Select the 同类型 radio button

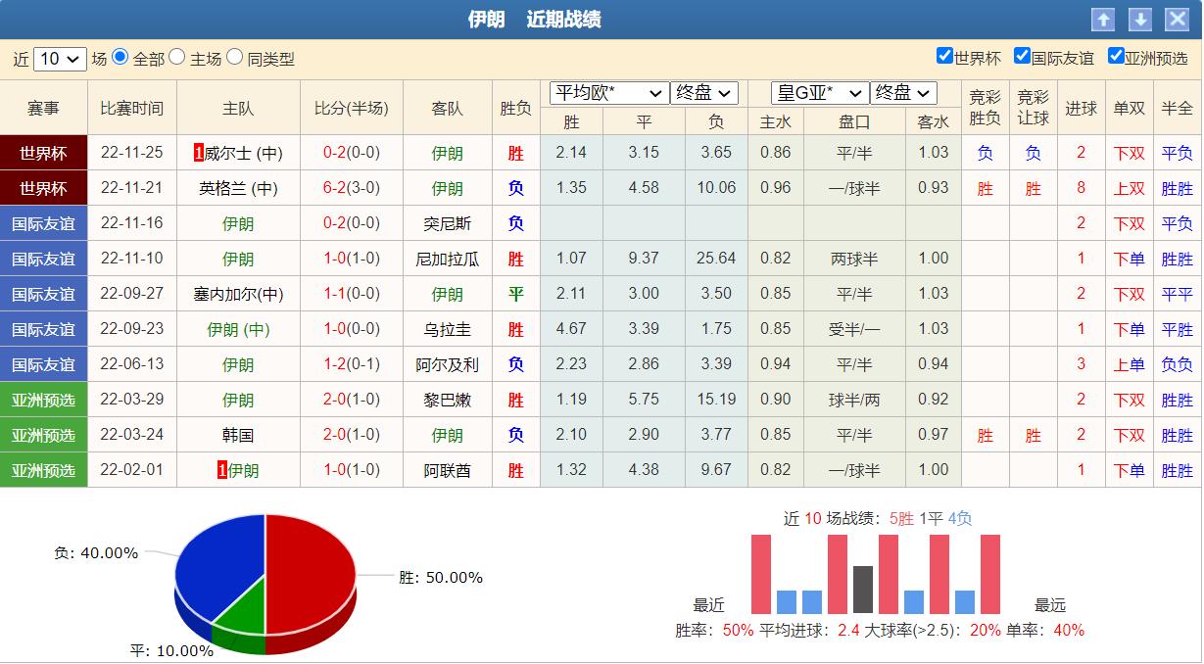tap(234, 58)
